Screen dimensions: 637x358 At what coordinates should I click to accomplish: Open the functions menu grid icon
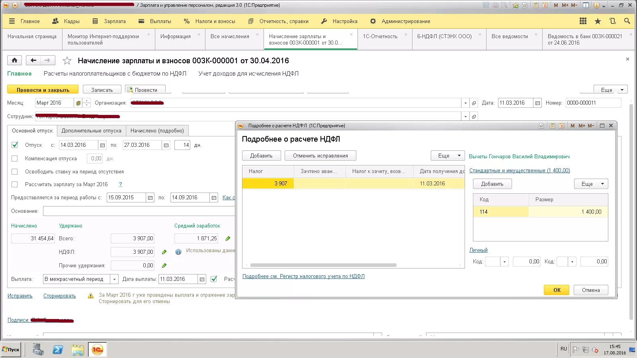583,21
